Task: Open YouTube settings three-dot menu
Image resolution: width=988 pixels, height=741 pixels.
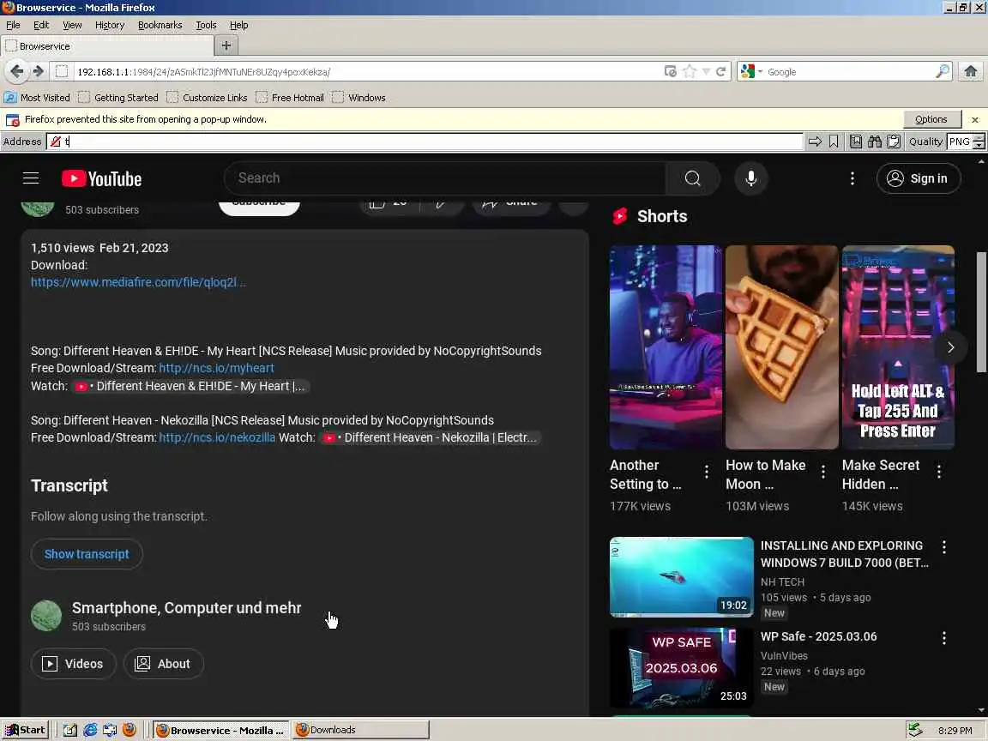Action: coord(852,178)
